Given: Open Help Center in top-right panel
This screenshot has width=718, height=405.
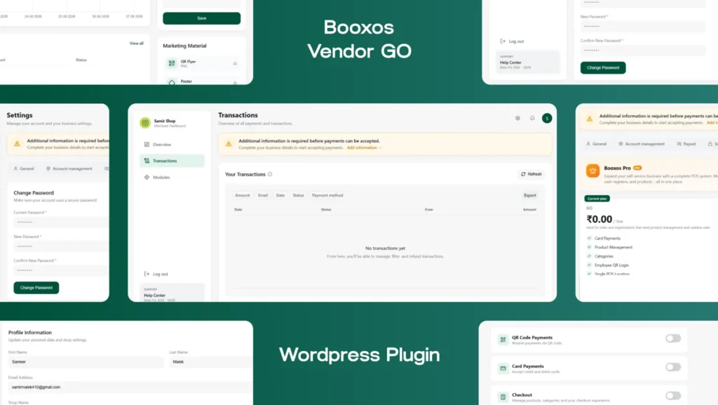Looking at the screenshot, I should coord(527,62).
